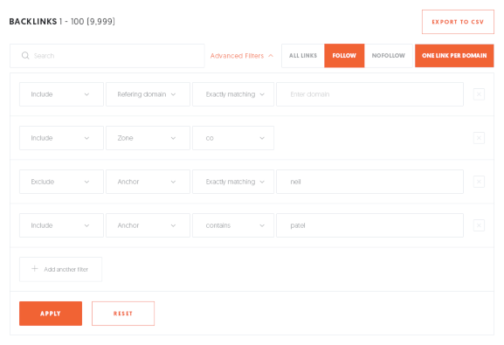Image resolution: width=504 pixels, height=345 pixels.
Task: Open Exactly matching dropdown beside neil
Action: click(x=233, y=182)
